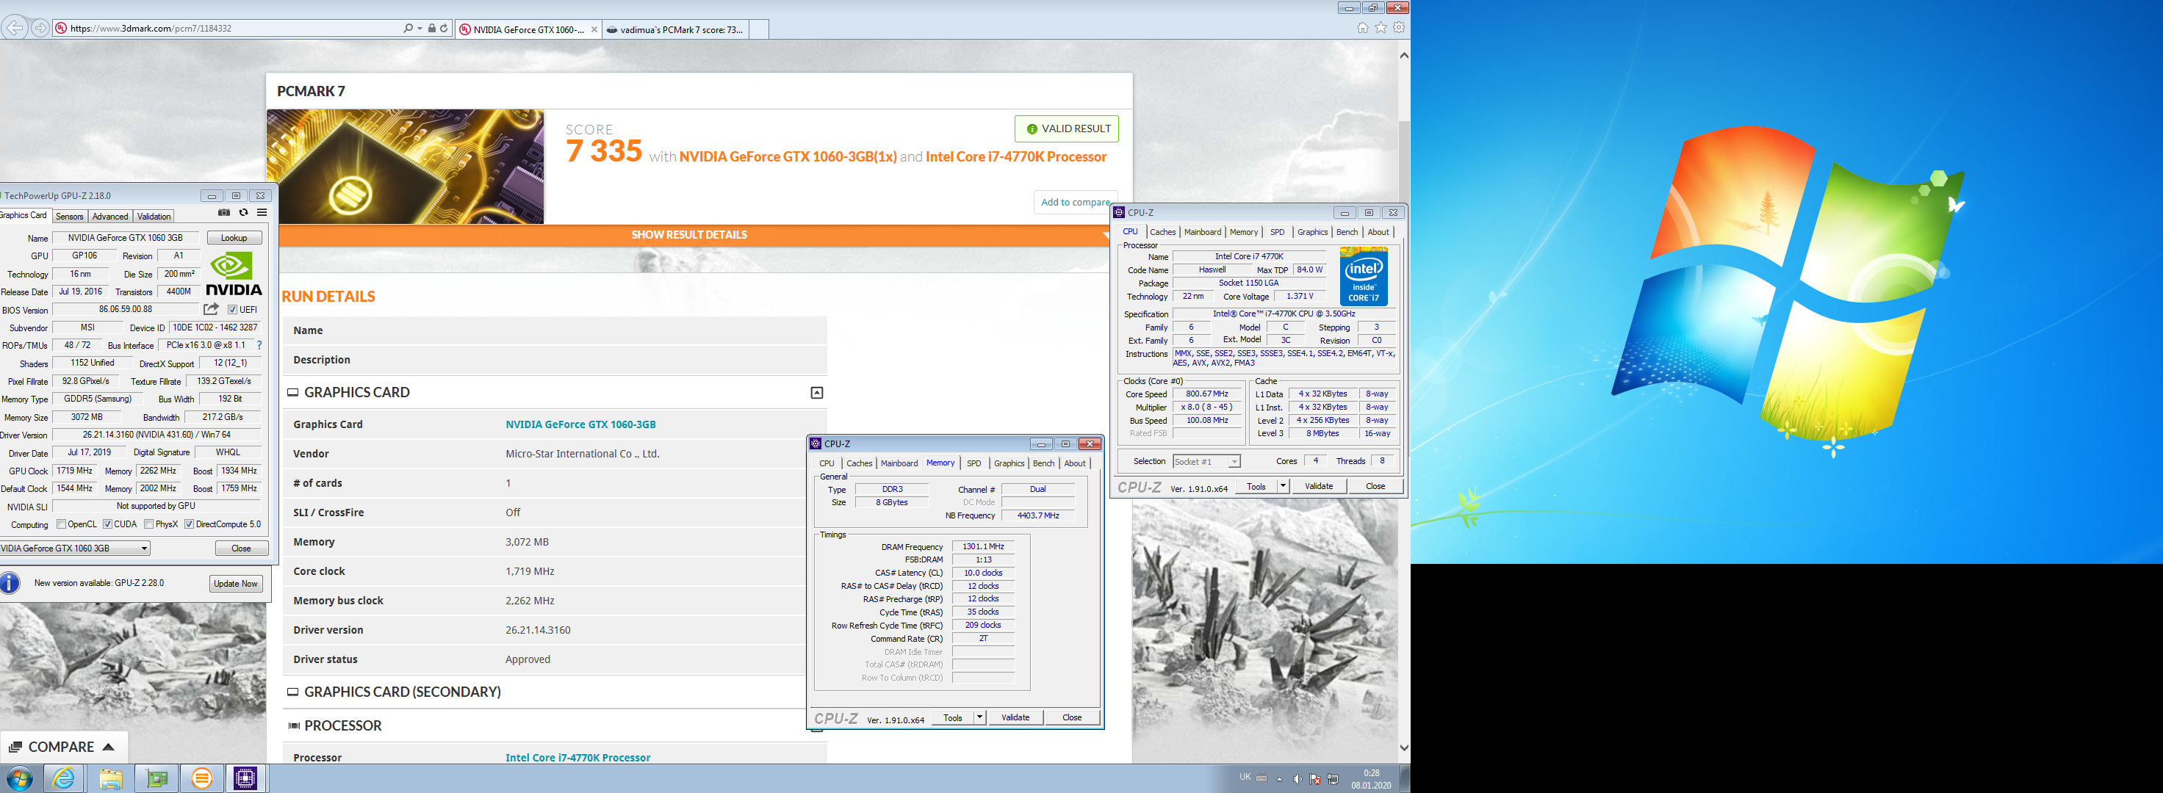Click the browser Favorites star icon
This screenshot has height=793, width=2163.
pyautogui.click(x=1381, y=28)
